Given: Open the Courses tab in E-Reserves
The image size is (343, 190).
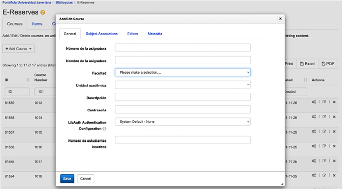Looking at the screenshot, I should pyautogui.click(x=15, y=24).
